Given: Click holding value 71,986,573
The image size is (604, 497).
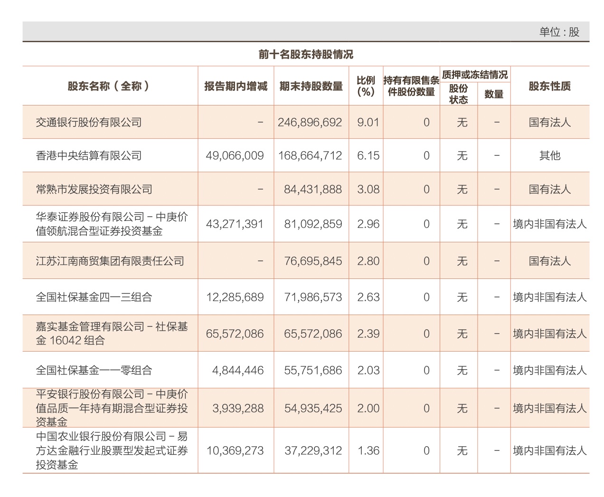Looking at the screenshot, I should (313, 297).
